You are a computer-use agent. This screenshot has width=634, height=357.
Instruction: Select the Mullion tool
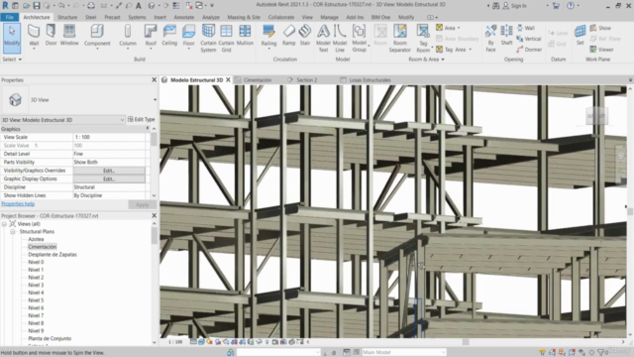pos(245,36)
